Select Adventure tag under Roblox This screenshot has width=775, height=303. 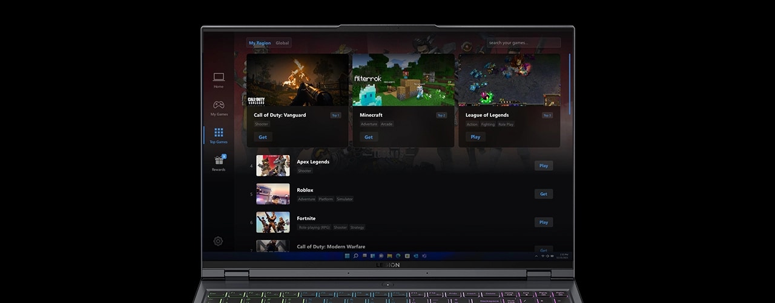[306, 199]
